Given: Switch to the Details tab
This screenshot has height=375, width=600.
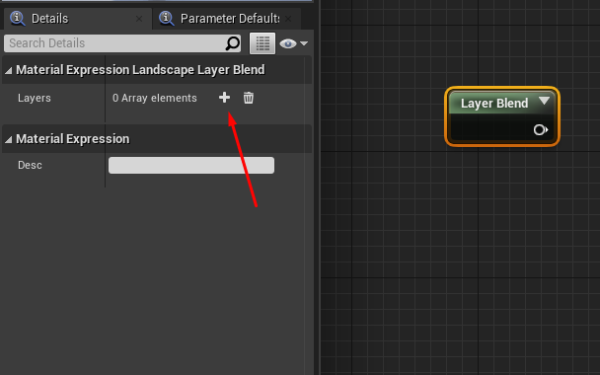Looking at the screenshot, I should coord(78,19).
